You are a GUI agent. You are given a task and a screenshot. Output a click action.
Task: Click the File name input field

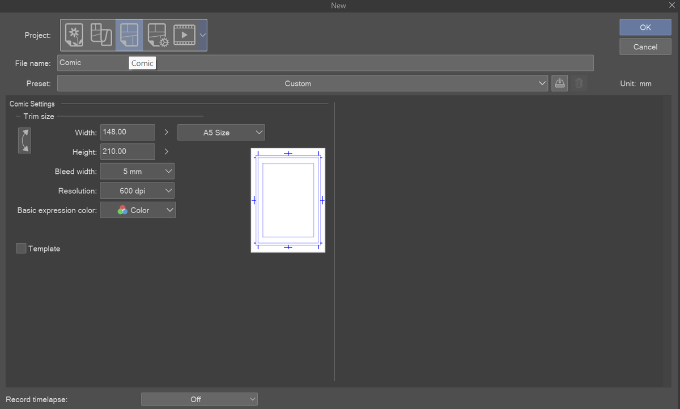tap(325, 63)
